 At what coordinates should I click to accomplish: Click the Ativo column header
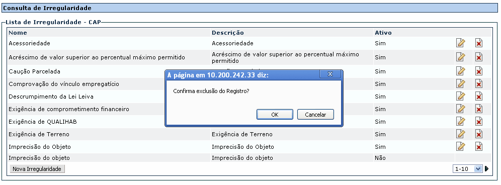[383, 33]
